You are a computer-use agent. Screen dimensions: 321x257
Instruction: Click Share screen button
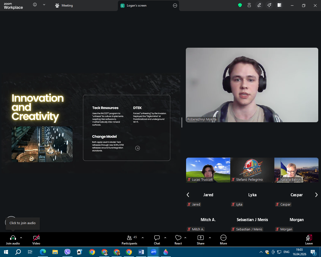[201, 240]
